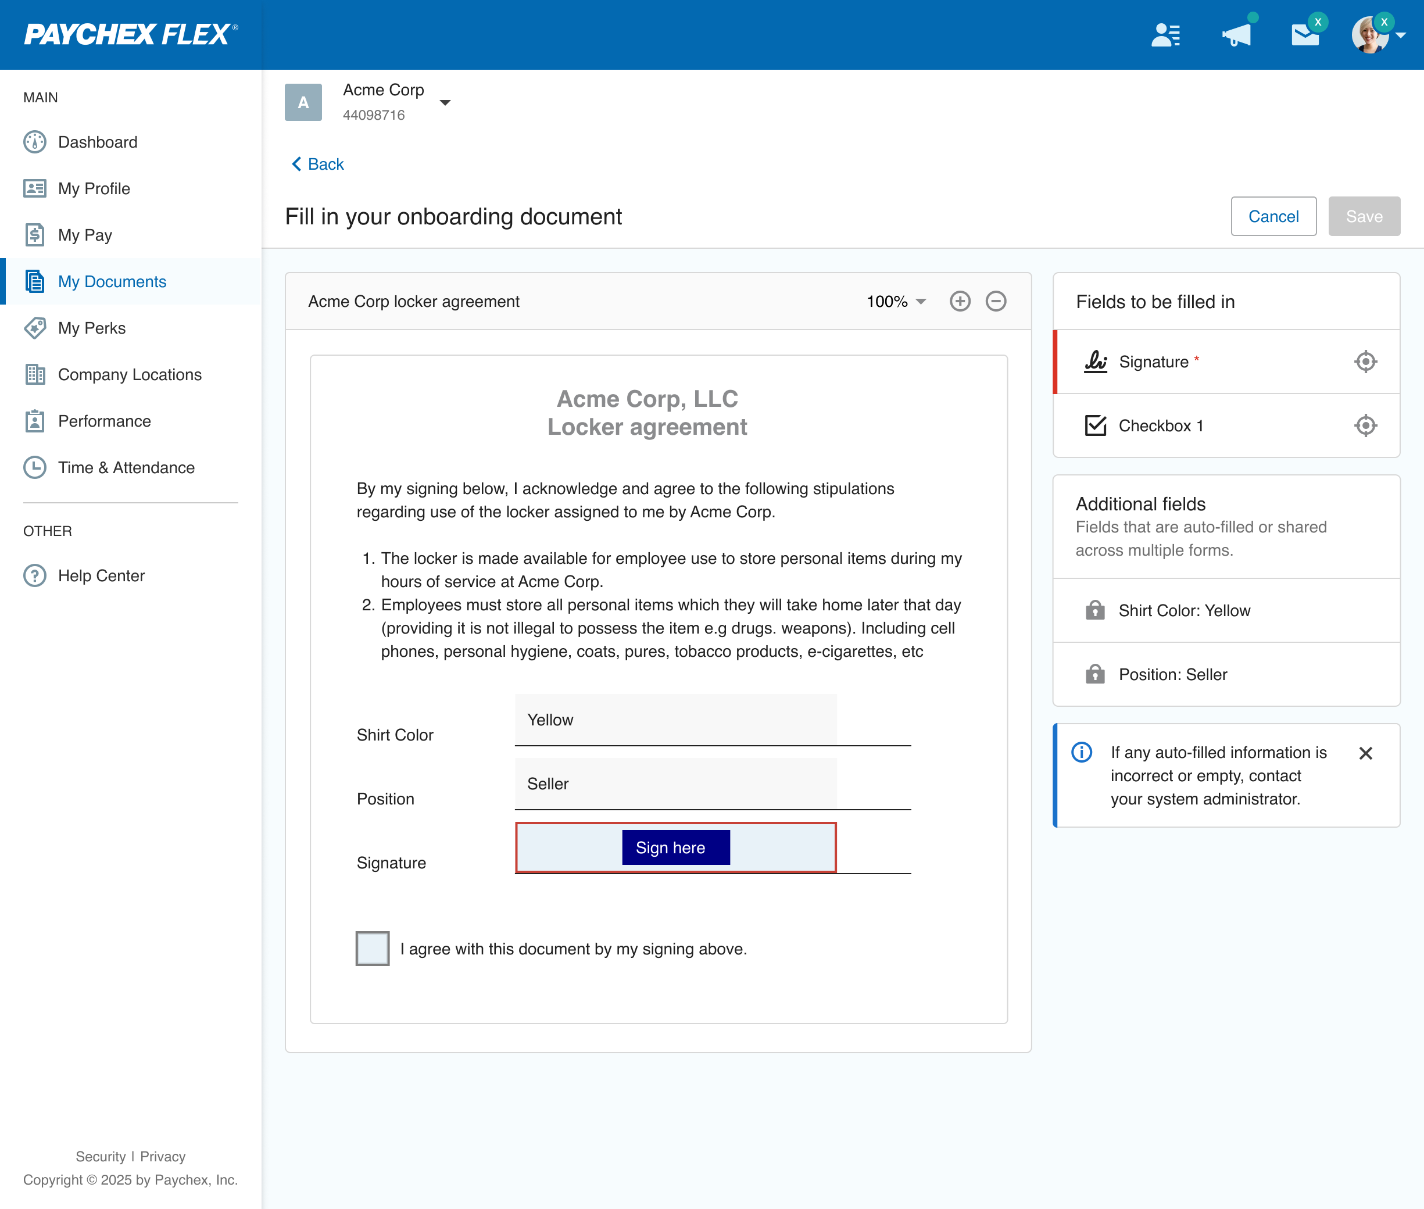
Task: Click the My Pay dollar document icon
Action: tap(35, 235)
